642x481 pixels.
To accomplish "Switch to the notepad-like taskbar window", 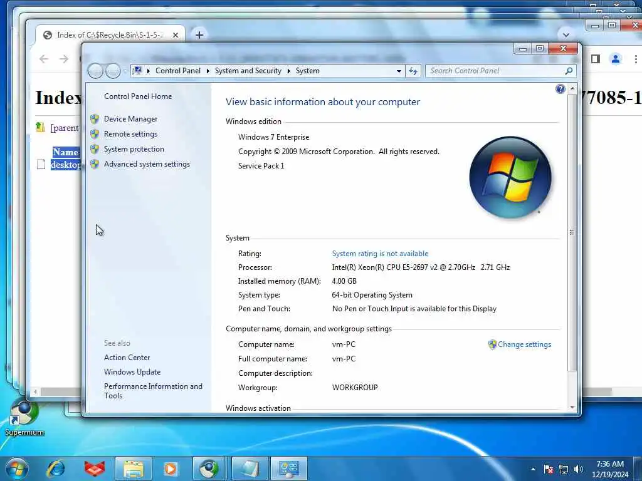I will point(250,468).
